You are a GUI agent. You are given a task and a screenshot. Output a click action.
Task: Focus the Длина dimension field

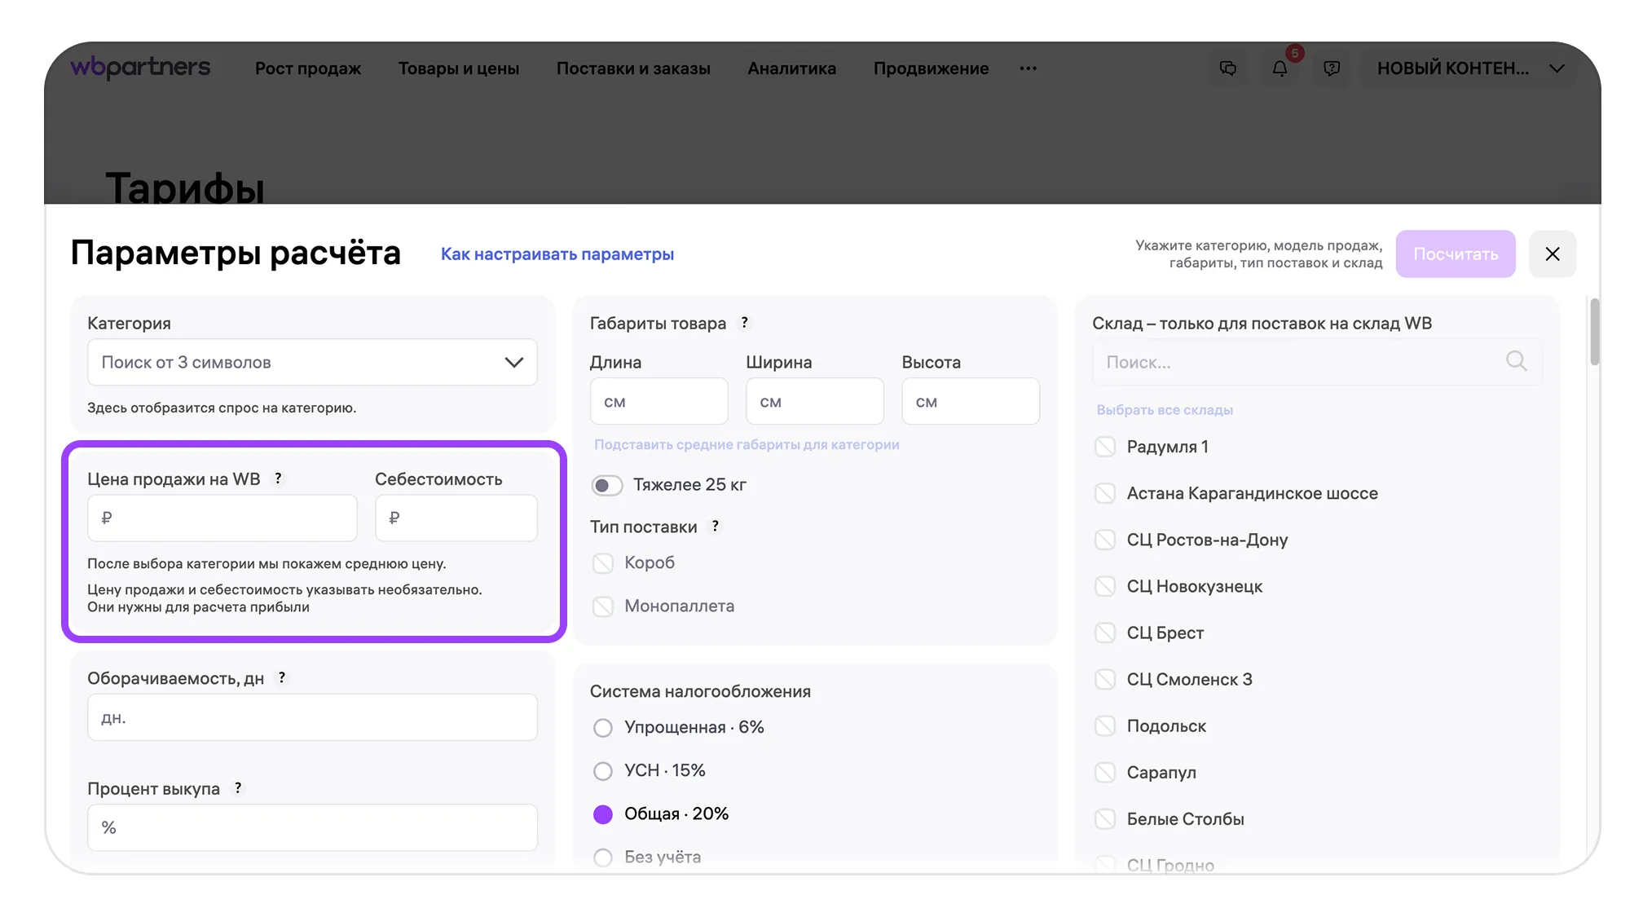point(659,401)
